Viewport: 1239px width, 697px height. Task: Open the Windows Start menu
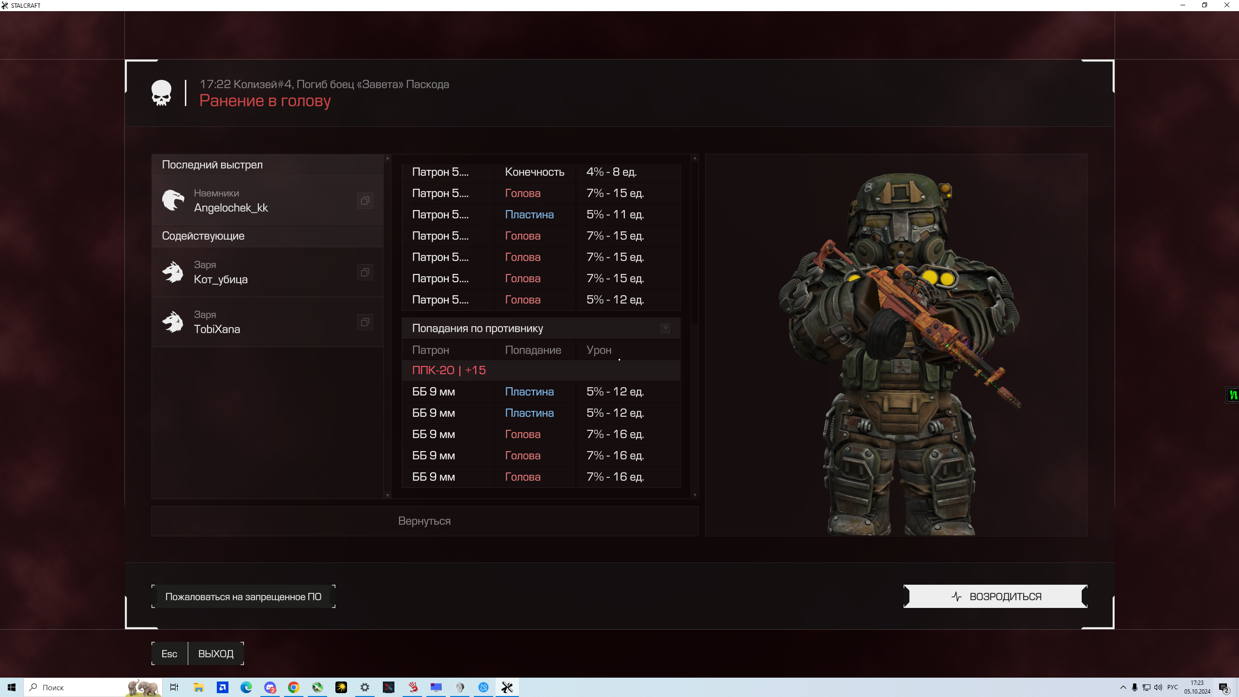[12, 687]
